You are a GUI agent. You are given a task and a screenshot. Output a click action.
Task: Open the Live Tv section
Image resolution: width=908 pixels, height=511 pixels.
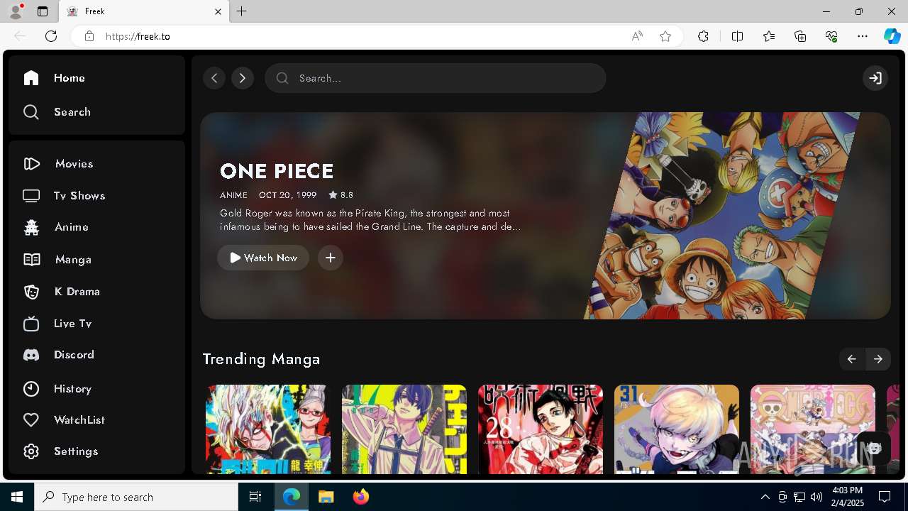tap(57, 324)
